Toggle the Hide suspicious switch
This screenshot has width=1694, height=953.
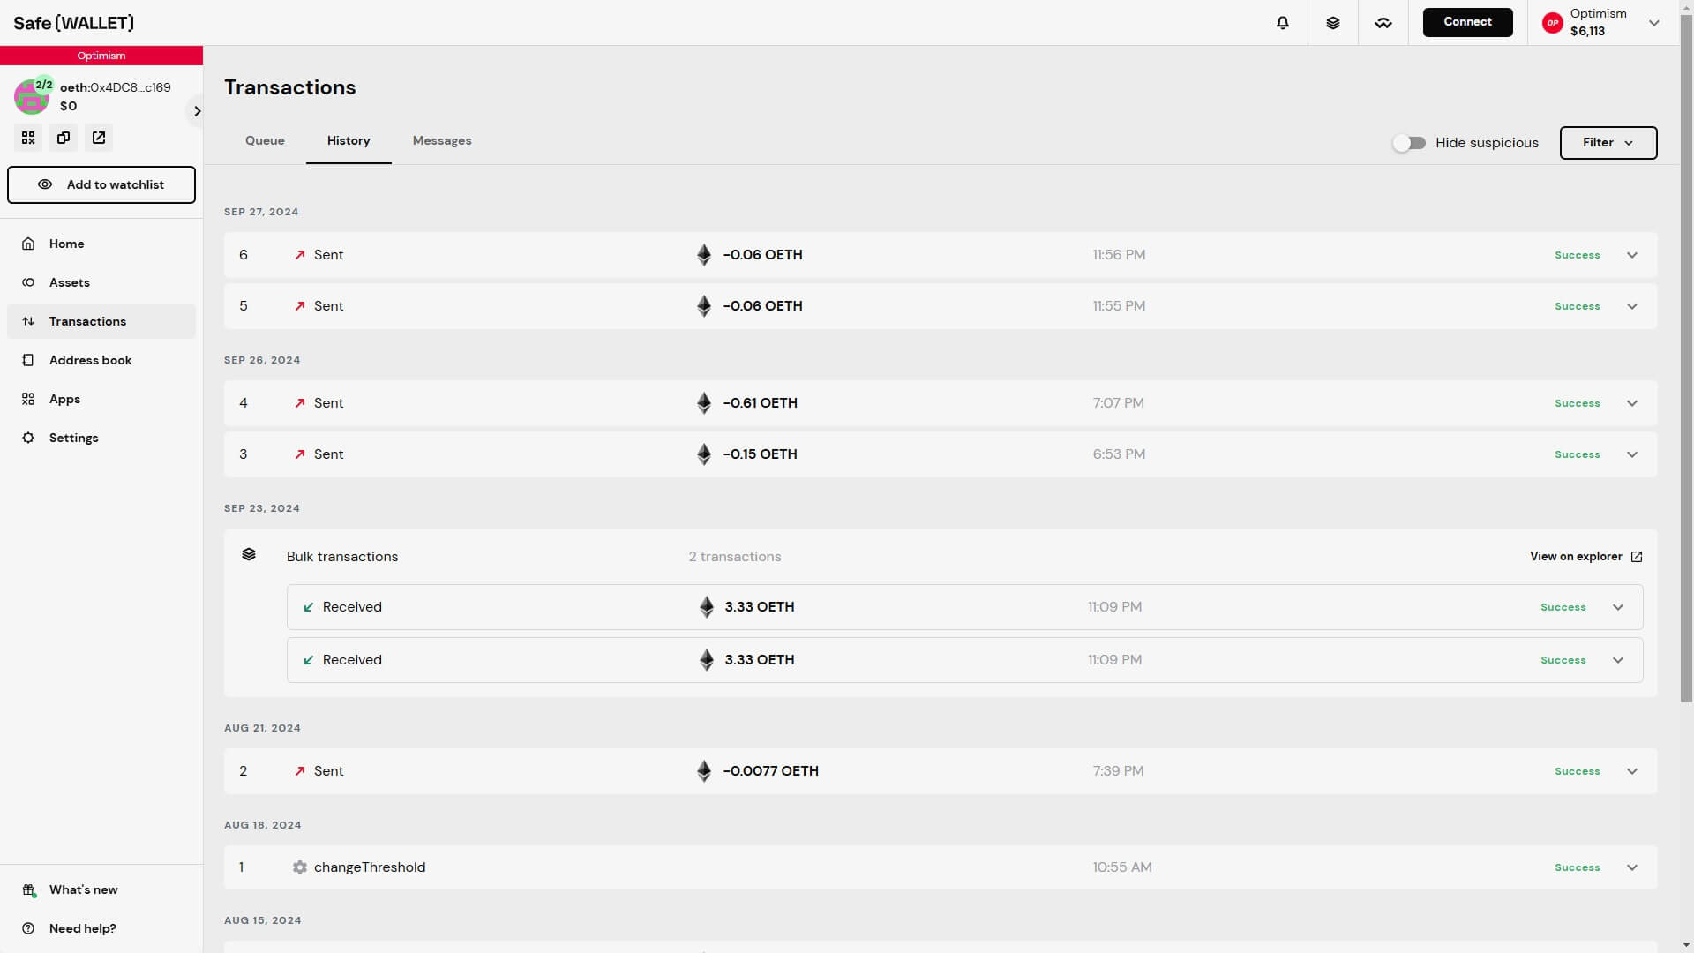(1409, 143)
